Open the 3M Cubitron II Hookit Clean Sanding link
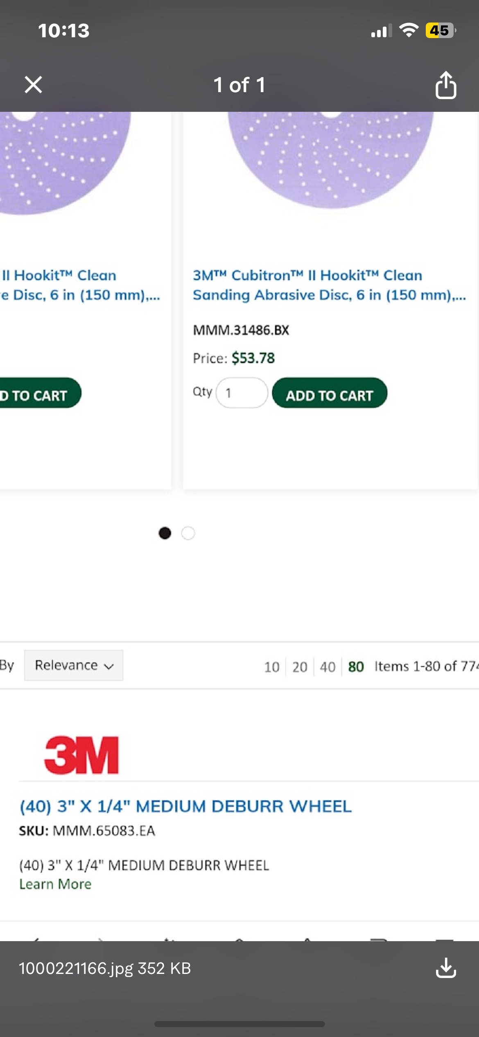 [x=329, y=285]
